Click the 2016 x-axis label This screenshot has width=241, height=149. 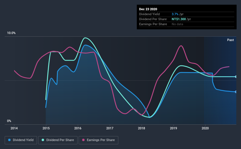pyautogui.click(x=78, y=128)
